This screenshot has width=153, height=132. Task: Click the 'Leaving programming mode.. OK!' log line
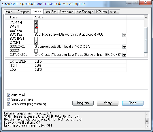click(x=28, y=125)
